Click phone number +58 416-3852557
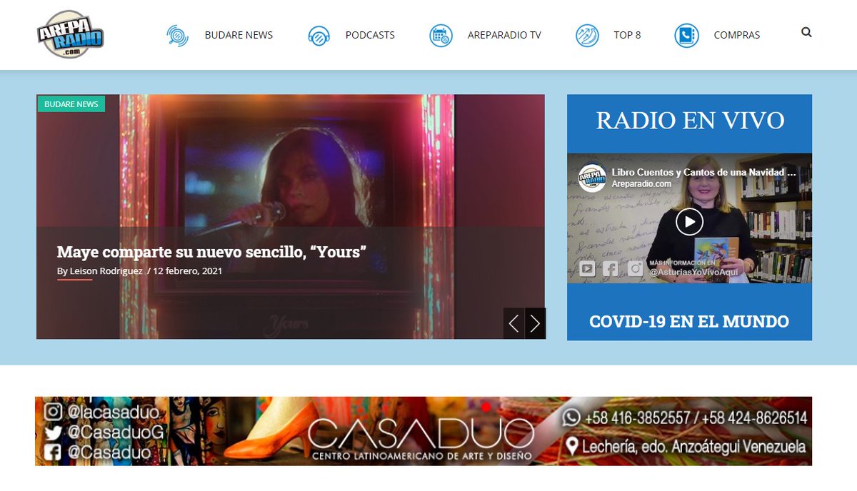Viewport: 857px width, 491px height. click(x=639, y=417)
